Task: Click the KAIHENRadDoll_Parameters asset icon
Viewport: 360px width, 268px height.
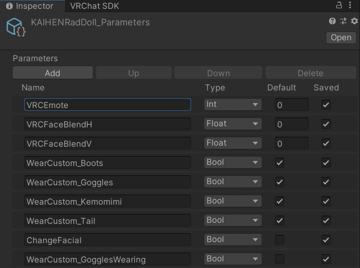Action: [x=15, y=27]
